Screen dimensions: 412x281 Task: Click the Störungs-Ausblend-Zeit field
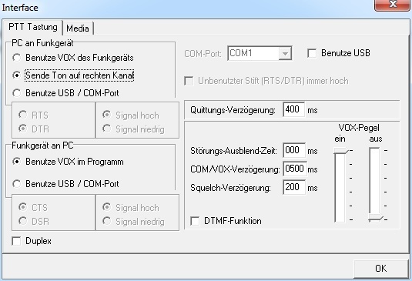294,150
